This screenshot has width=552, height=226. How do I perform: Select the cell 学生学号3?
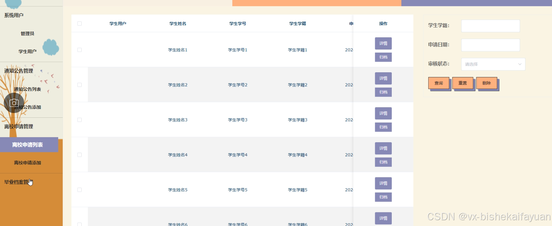pyautogui.click(x=238, y=120)
